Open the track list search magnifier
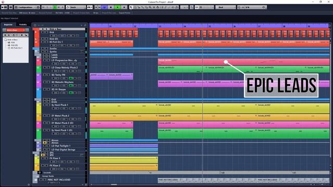The height and width of the screenshot is (187, 333). click(x=85, y=25)
